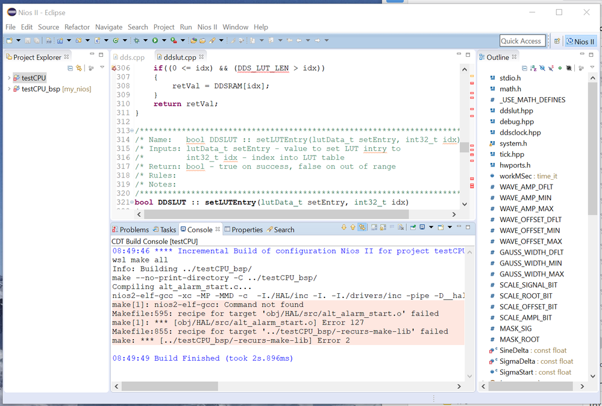Screen dimensions: 602x406
Task: Expand the testCPU project node
Action: (8, 78)
